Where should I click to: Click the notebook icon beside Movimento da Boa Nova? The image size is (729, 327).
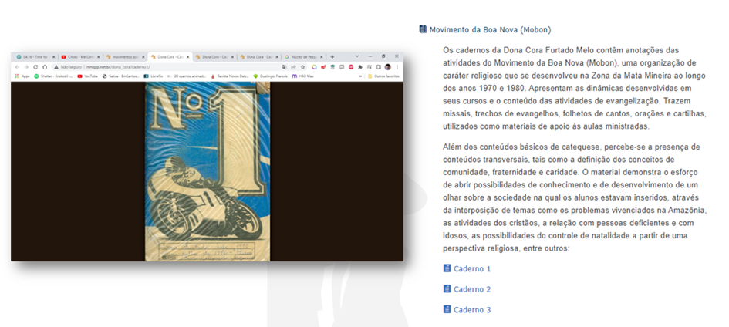point(423,29)
